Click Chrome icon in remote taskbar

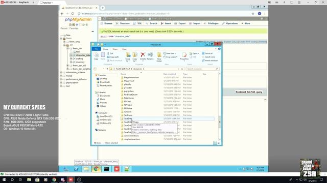point(96,169)
